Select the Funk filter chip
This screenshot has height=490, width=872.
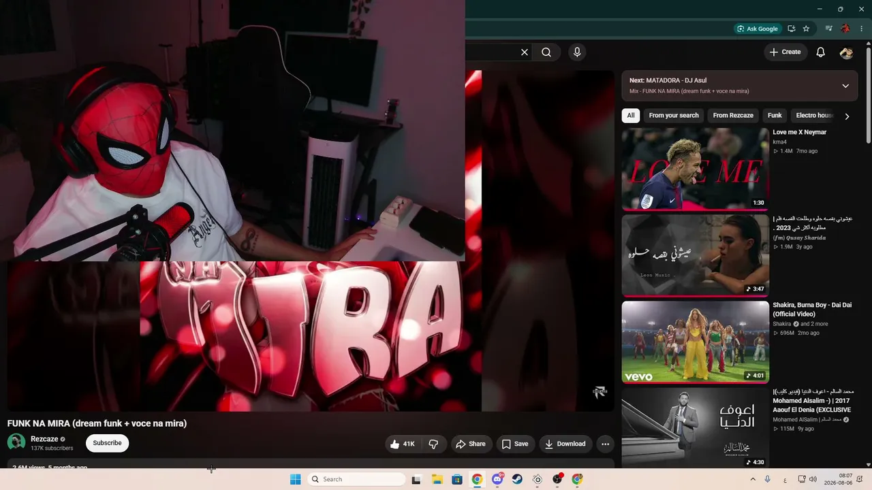(775, 116)
